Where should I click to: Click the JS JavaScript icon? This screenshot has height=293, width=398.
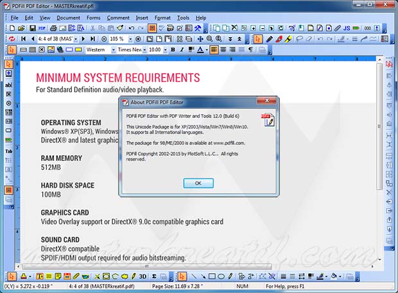[x=347, y=28]
